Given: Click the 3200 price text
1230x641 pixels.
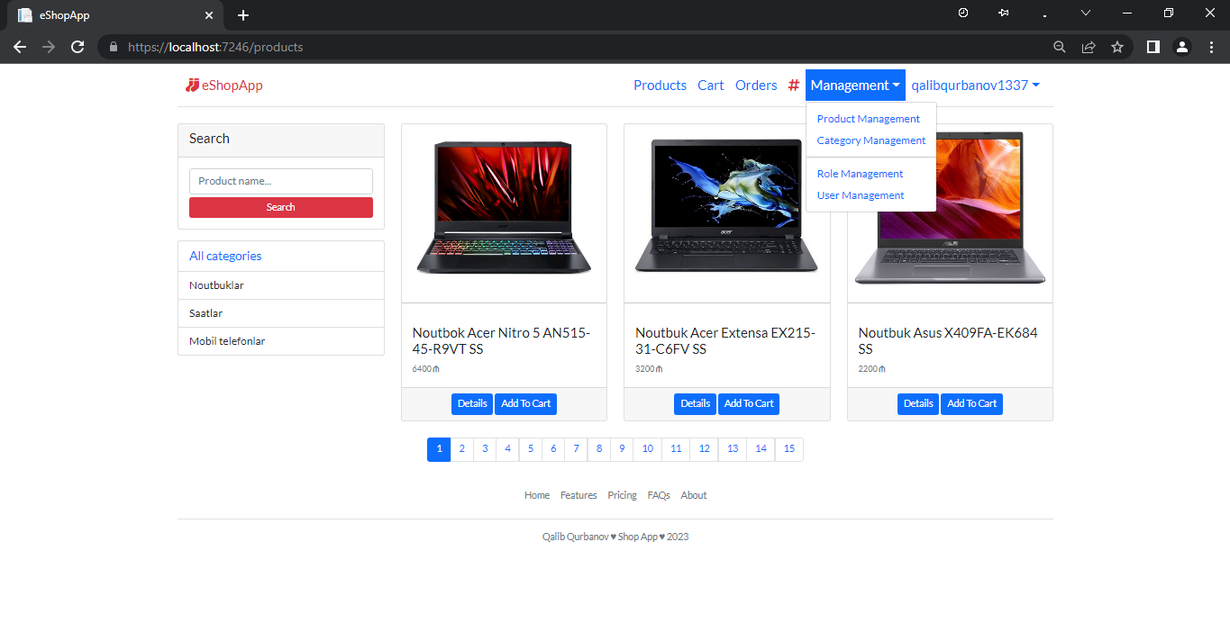Looking at the screenshot, I should [649, 369].
